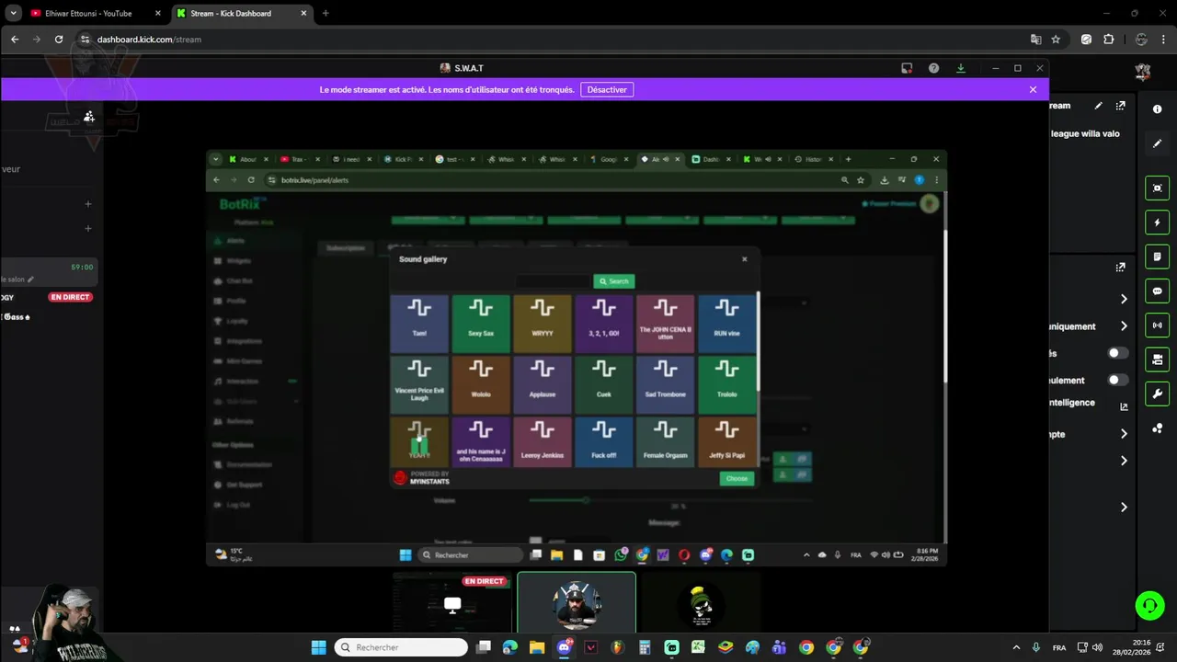Select the WRYYY sound tile
The width and height of the screenshot is (1177, 662).
[x=543, y=324]
